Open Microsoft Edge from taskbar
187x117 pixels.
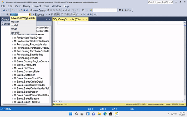tap(105, 114)
